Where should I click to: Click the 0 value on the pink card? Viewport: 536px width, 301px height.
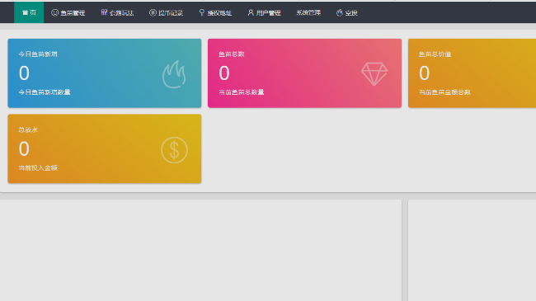224,73
